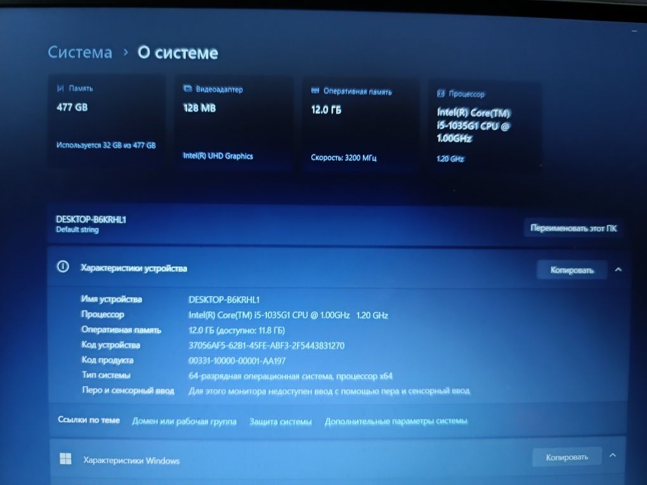
Task: Open Защита системы link
Action: (280, 422)
